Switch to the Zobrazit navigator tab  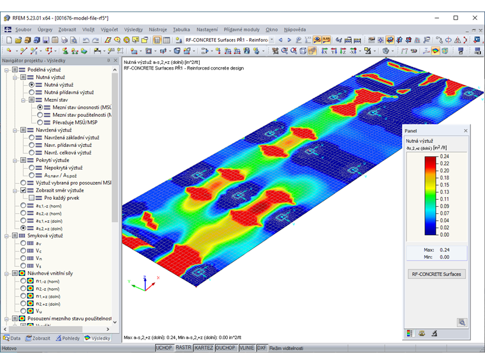38,338
